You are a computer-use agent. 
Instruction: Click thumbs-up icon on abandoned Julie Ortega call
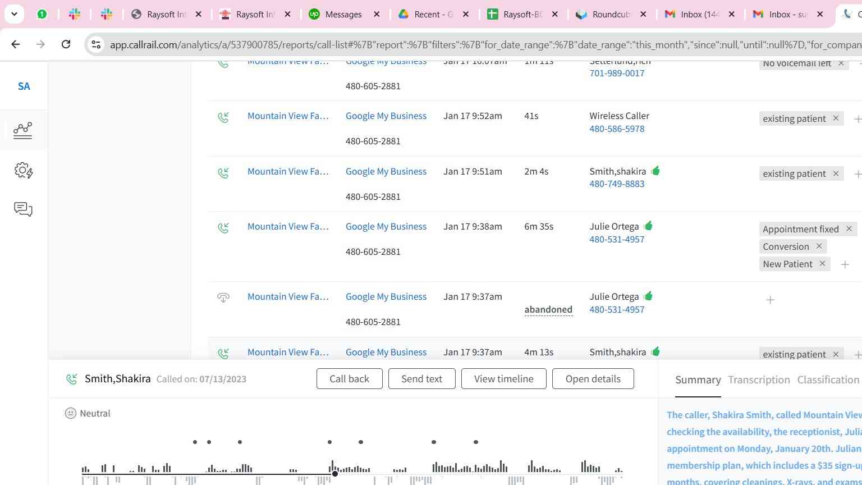pyautogui.click(x=649, y=296)
